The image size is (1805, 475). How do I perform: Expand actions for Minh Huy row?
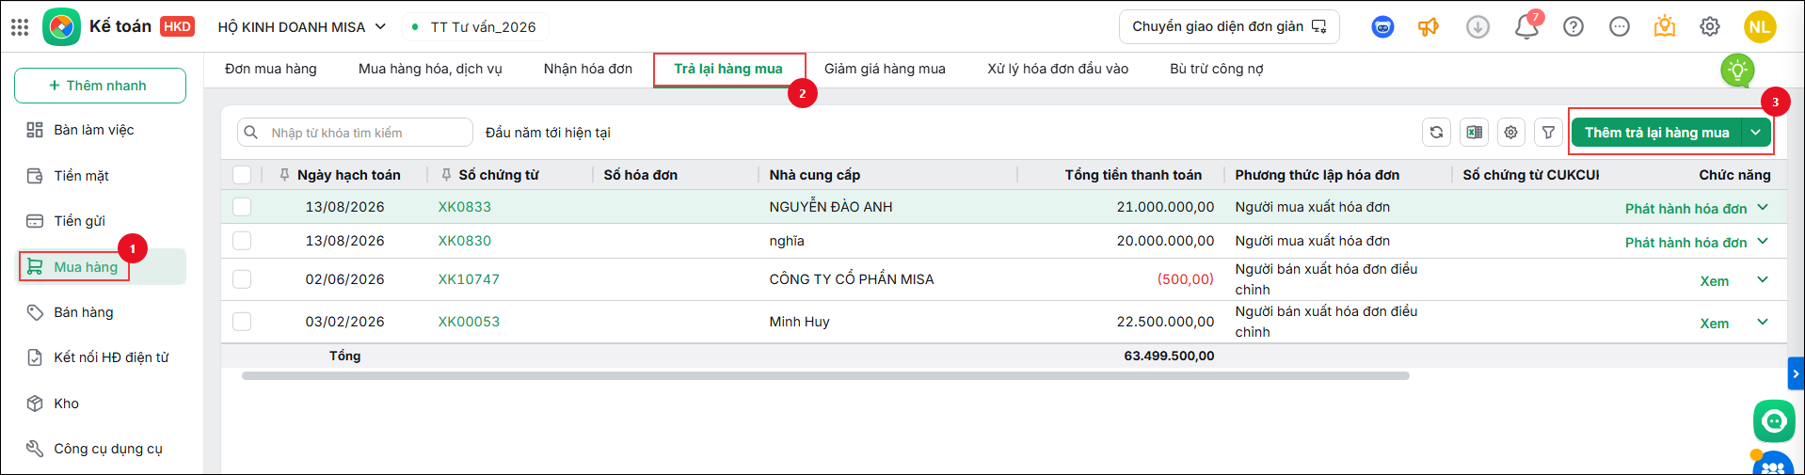tap(1763, 322)
